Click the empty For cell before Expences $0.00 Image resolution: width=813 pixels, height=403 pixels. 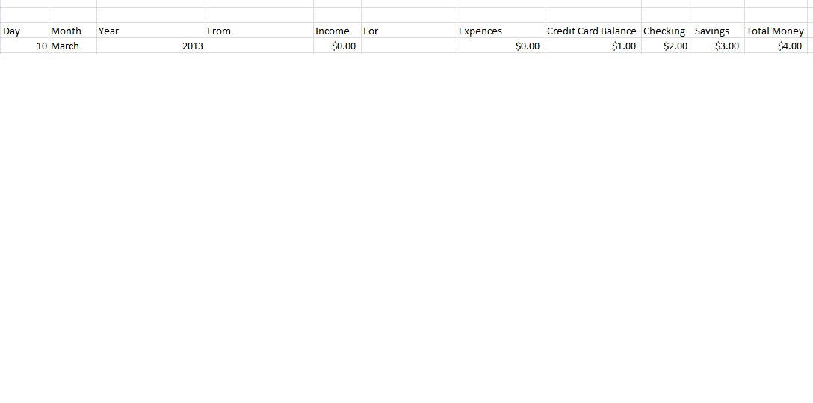[x=409, y=46]
